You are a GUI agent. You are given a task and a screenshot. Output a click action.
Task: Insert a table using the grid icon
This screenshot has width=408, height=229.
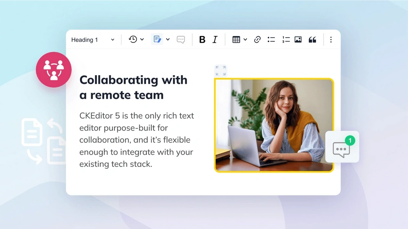pyautogui.click(x=236, y=40)
